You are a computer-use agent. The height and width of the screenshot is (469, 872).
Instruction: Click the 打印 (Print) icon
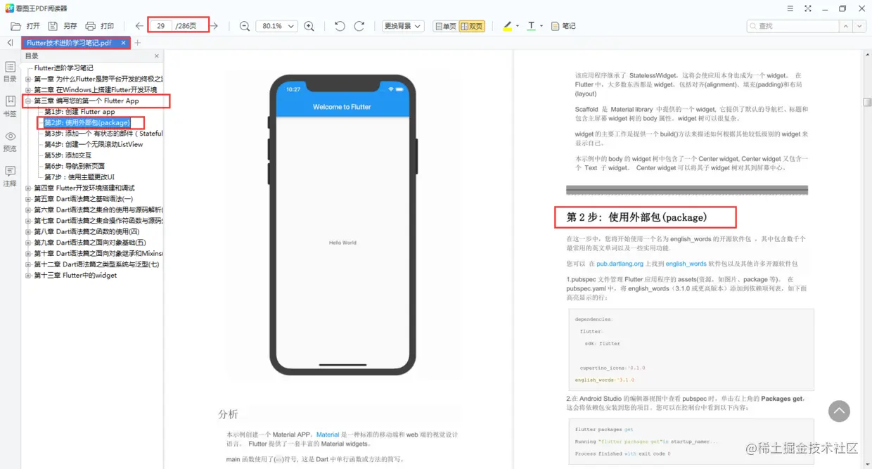[x=91, y=26]
